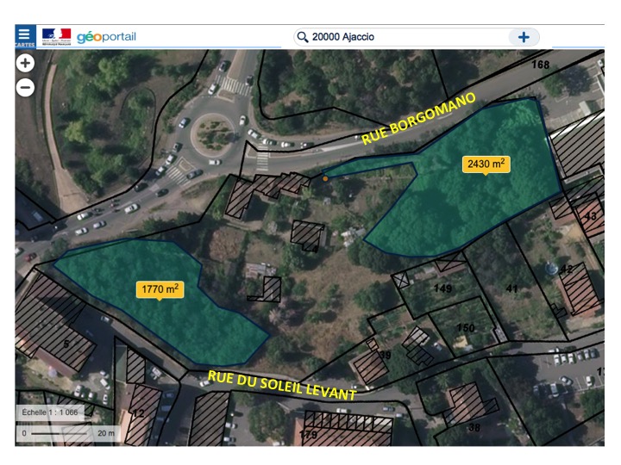621x465 pixels.
Task: Click the République Française logo
Action: coord(57,37)
